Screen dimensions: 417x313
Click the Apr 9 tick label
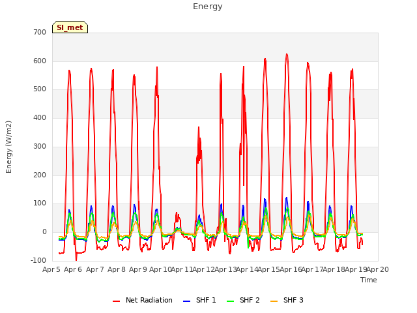[x=138, y=269]
